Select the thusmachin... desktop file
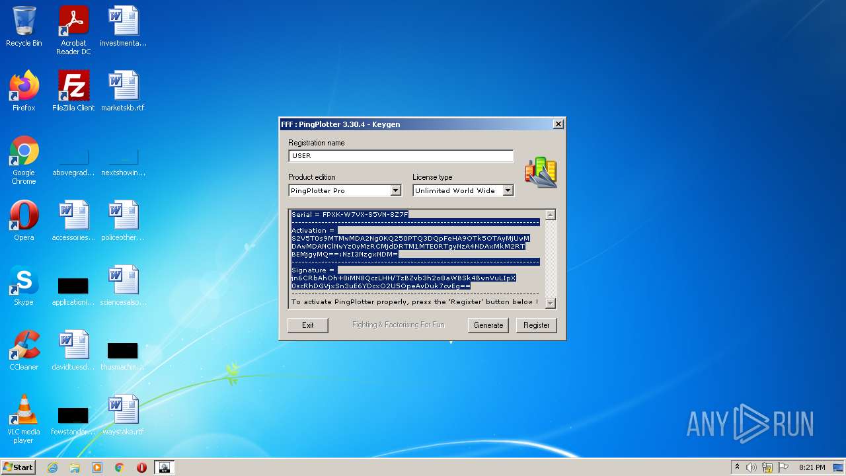This screenshot has height=476, width=846. [x=123, y=356]
